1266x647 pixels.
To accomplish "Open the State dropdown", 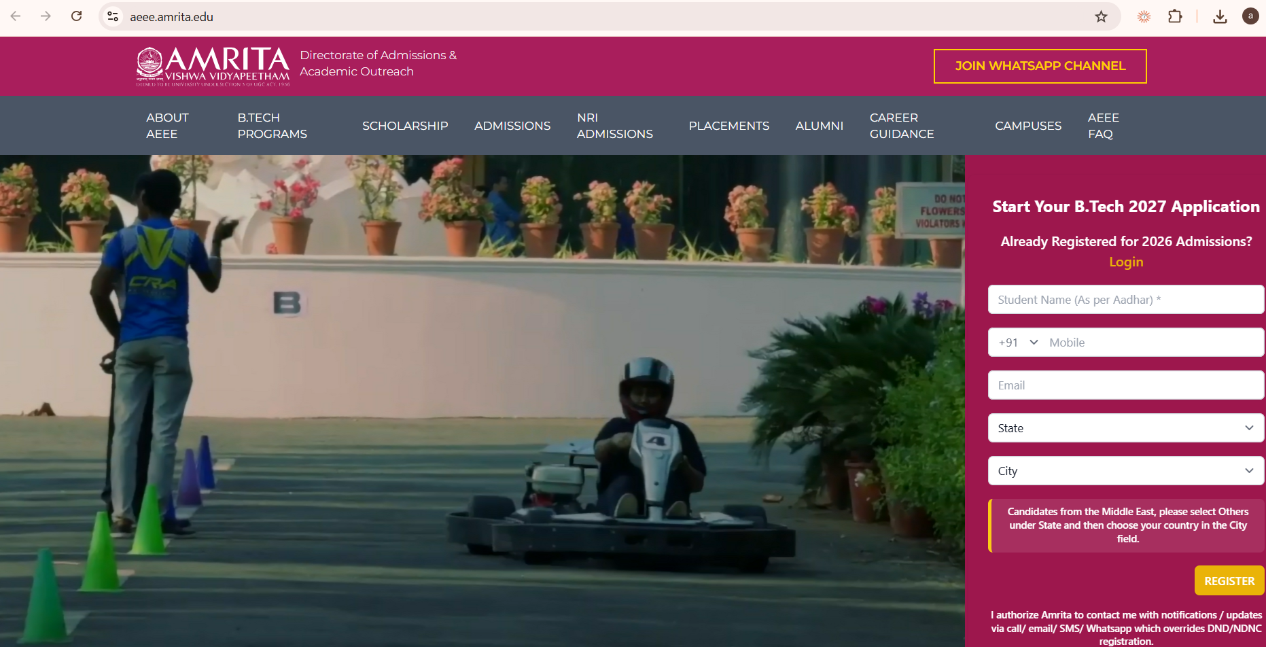I will pyautogui.click(x=1126, y=428).
